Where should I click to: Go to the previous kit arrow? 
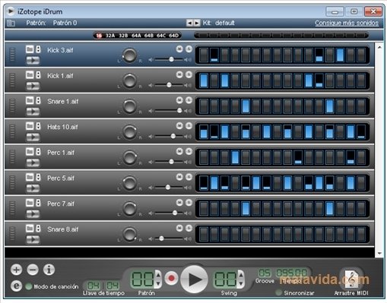[x=189, y=23]
